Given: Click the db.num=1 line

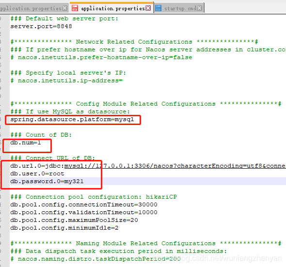Looking at the screenshot, I should [x=26, y=142].
